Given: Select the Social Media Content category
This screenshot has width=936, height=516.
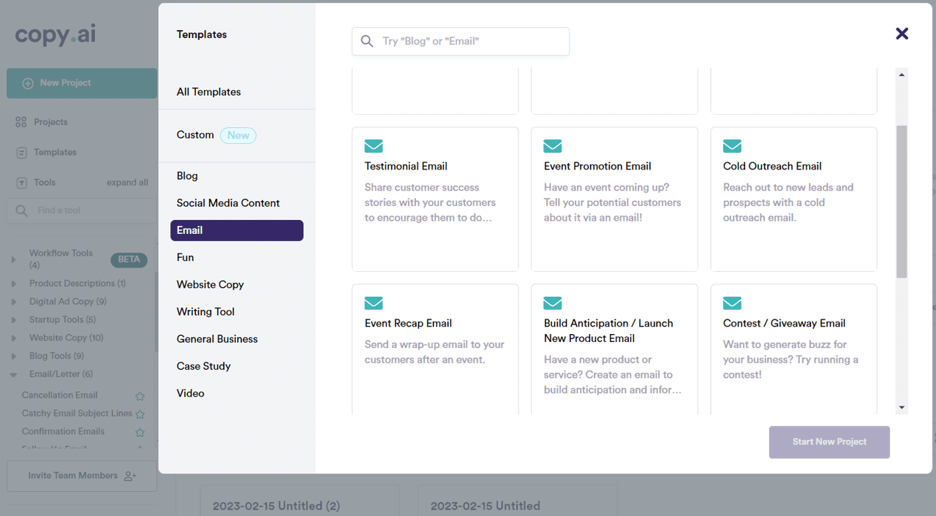Looking at the screenshot, I should point(228,203).
